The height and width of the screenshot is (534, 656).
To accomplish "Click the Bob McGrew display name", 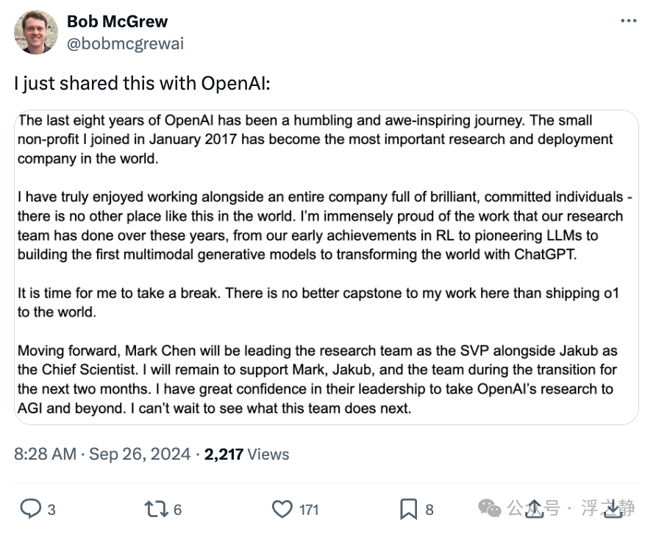I will [117, 21].
